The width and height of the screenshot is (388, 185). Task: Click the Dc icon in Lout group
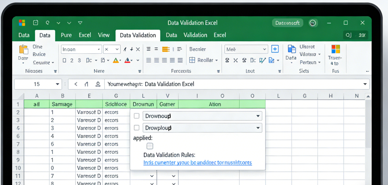253,60
